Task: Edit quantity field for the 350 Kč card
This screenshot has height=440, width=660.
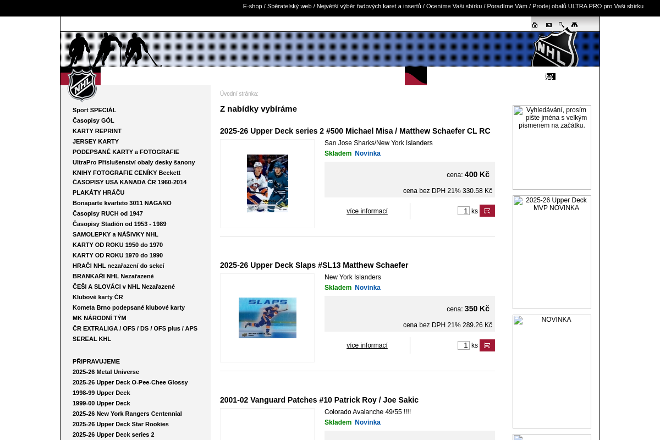Action: pyautogui.click(x=464, y=345)
